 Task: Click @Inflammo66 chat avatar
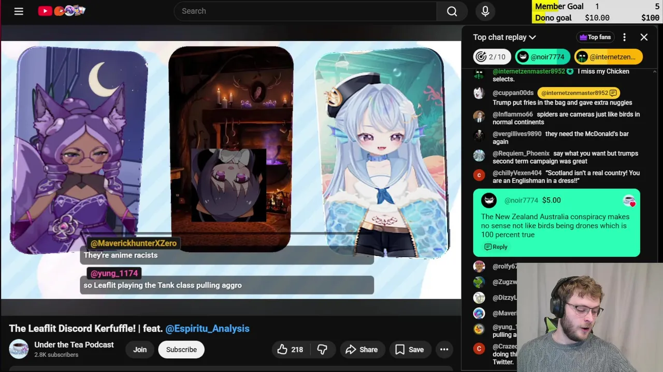(x=479, y=116)
